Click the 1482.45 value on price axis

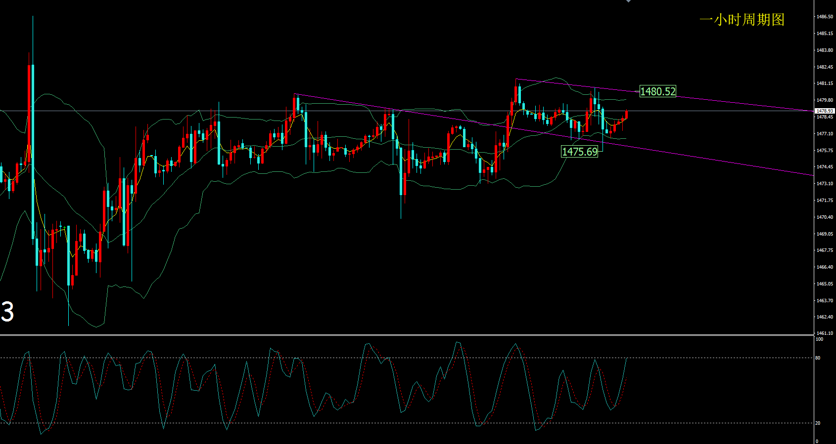(x=825, y=67)
